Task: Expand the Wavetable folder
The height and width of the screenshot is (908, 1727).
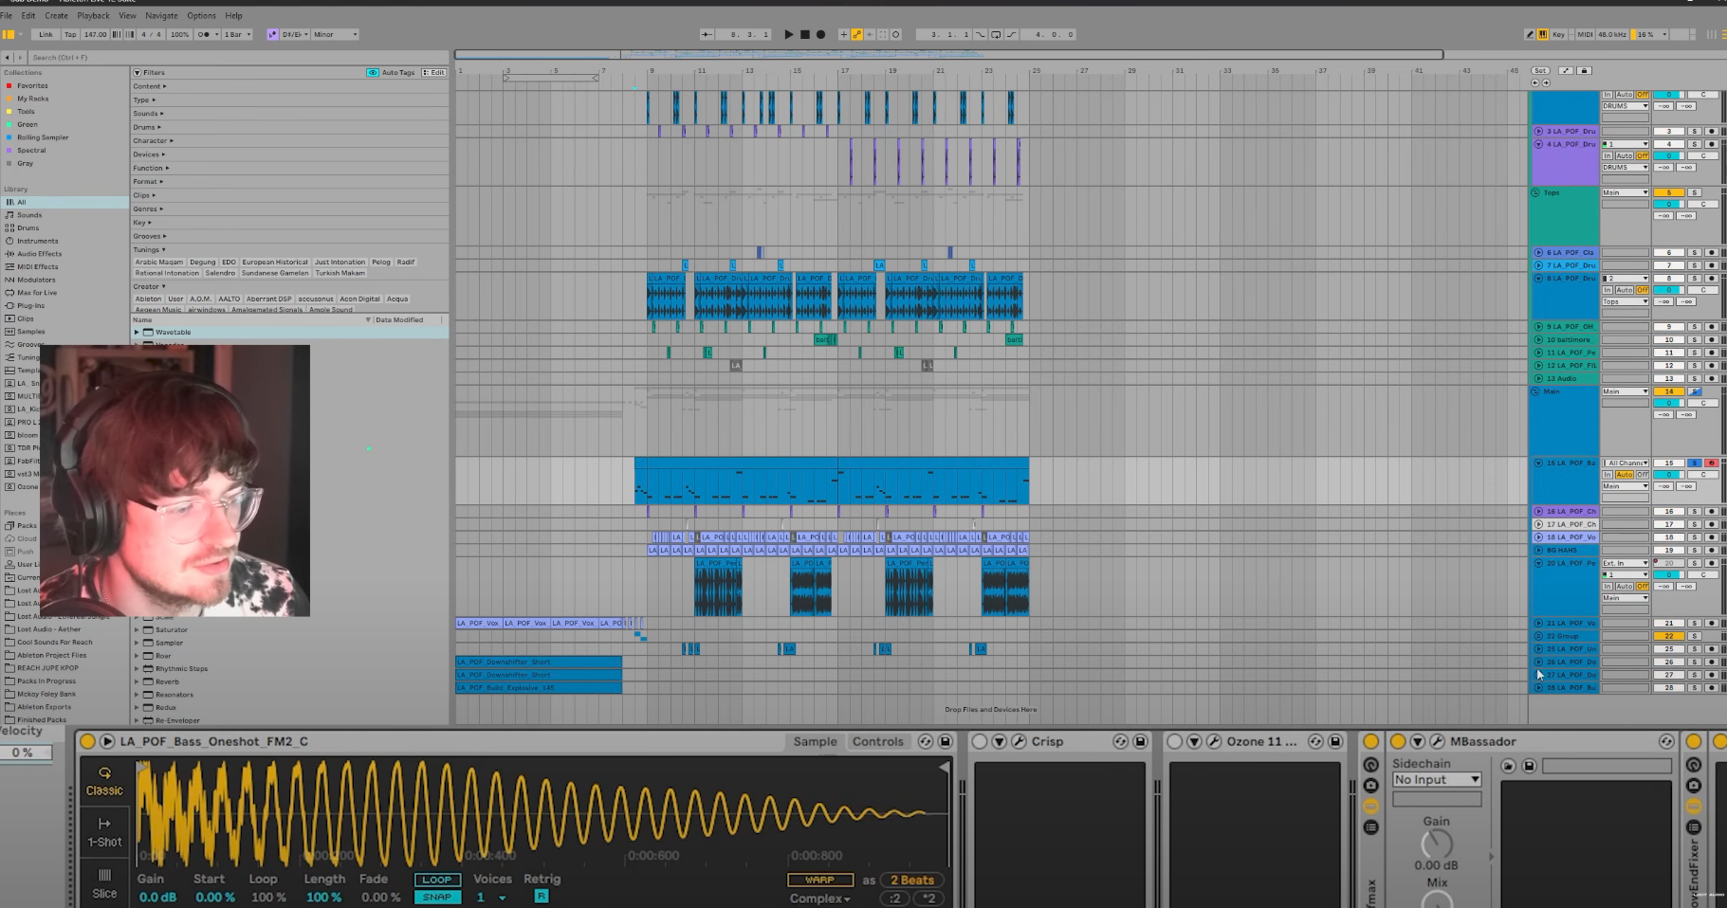Action: pos(137,332)
